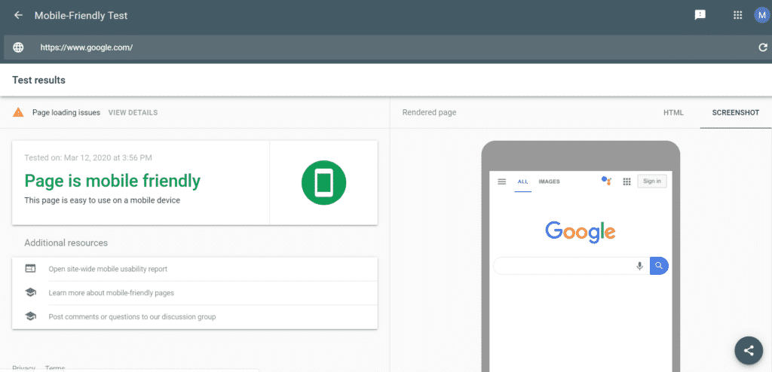Click graduation cap icon beside Post comments
The image size is (772, 372).
tap(30, 316)
